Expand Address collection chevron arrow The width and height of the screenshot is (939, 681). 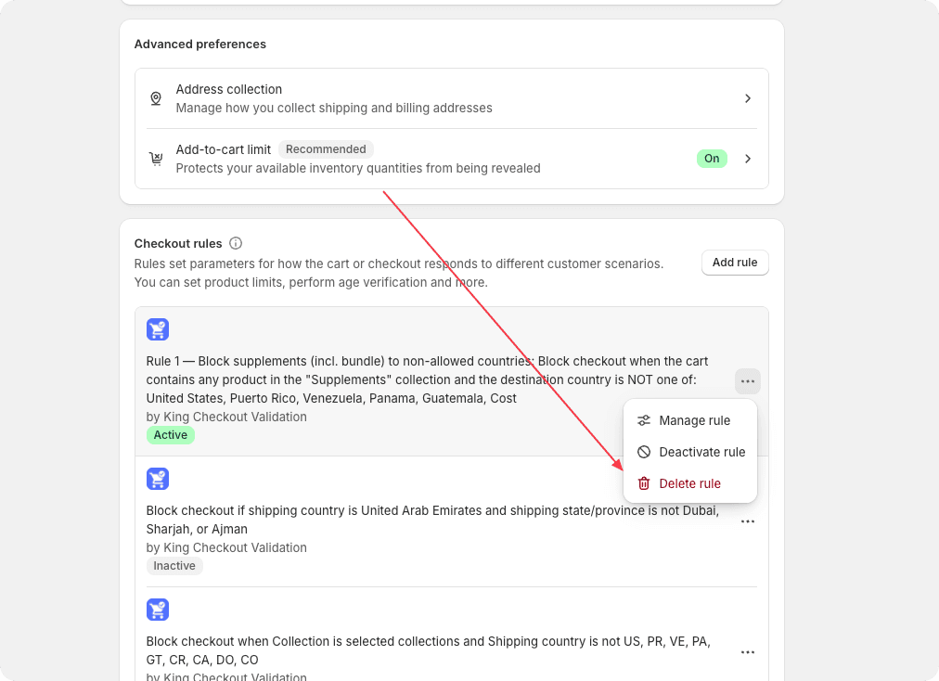click(x=747, y=98)
